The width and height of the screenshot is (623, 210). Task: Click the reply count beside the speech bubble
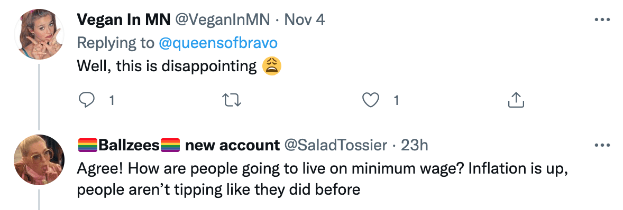click(x=112, y=101)
